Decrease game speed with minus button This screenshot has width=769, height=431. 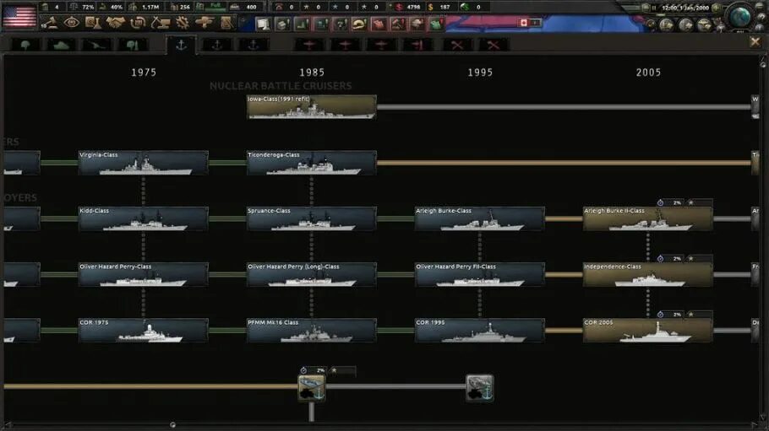pyautogui.click(x=646, y=8)
